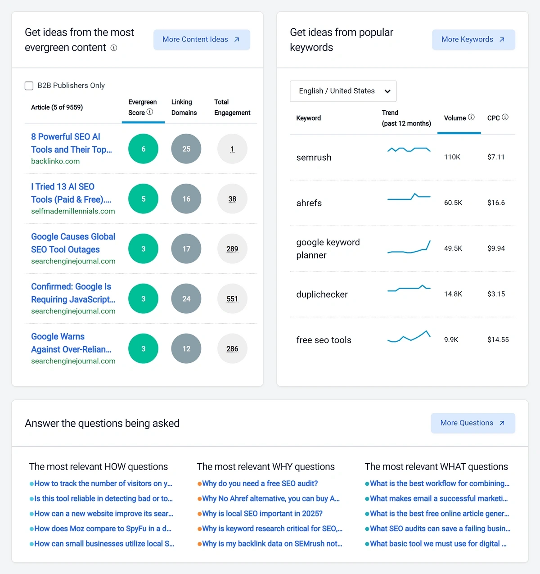Click the google keyword planner trend sparkline
The image size is (540, 574).
pos(409,247)
